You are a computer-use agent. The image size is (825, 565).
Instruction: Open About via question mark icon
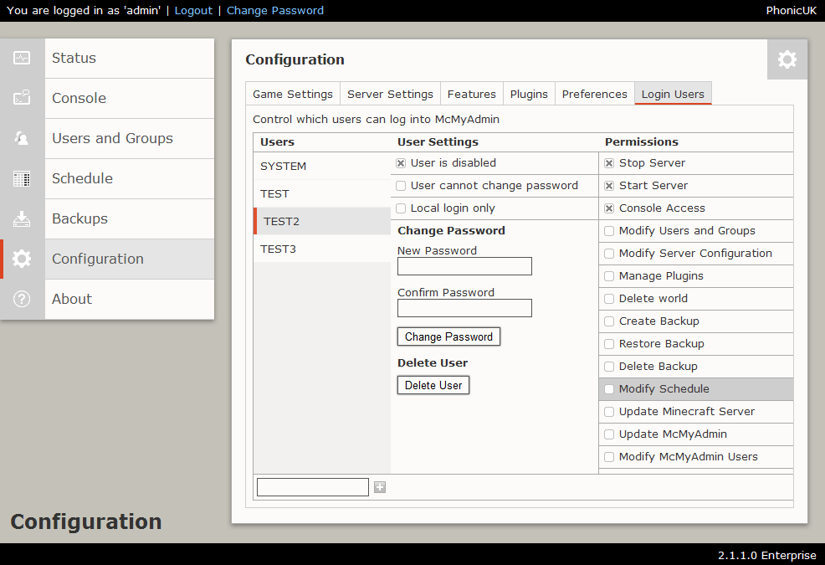(x=22, y=299)
